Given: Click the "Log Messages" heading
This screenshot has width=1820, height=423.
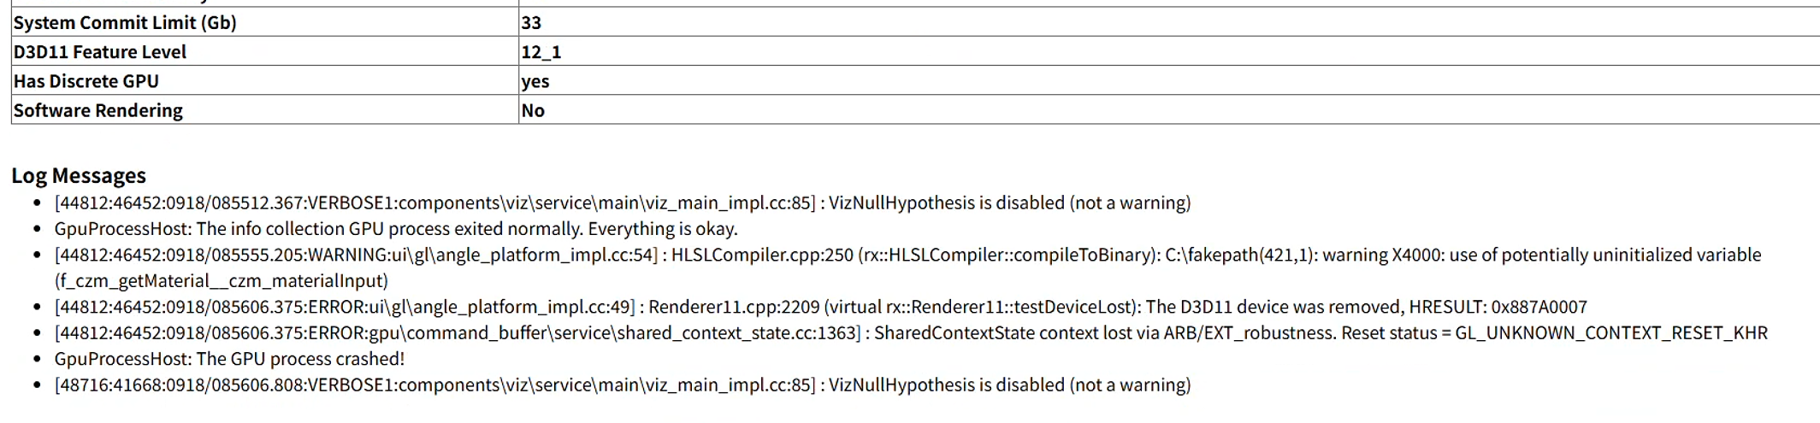Looking at the screenshot, I should pyautogui.click(x=79, y=175).
